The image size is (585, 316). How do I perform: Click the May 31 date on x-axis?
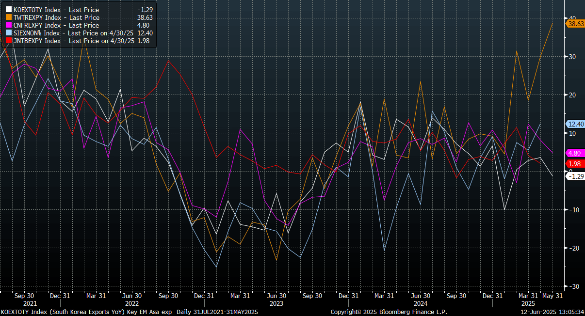coord(553,296)
